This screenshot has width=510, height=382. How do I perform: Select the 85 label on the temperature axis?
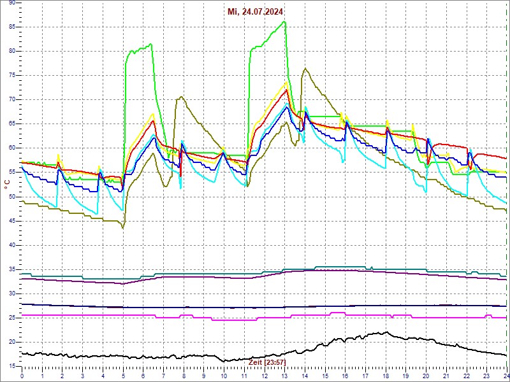click(x=12, y=27)
